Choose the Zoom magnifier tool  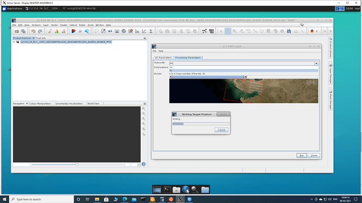point(235,31)
